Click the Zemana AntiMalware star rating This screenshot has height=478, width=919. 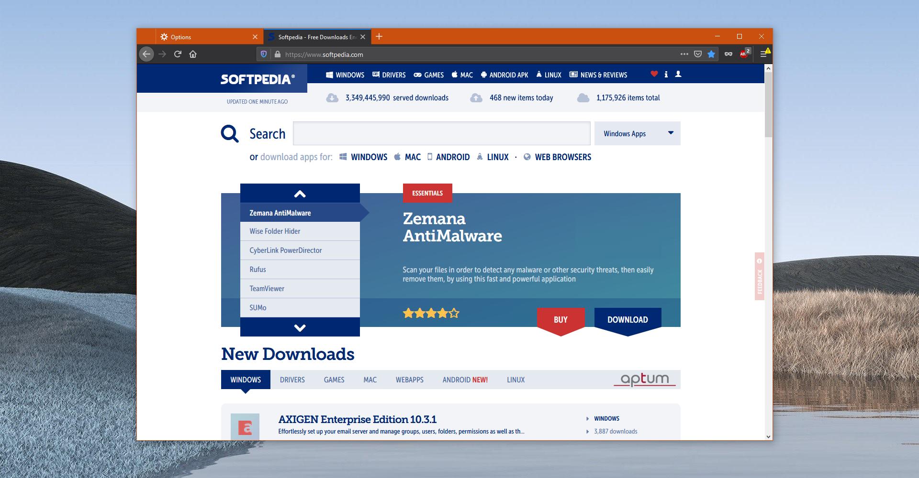431,314
